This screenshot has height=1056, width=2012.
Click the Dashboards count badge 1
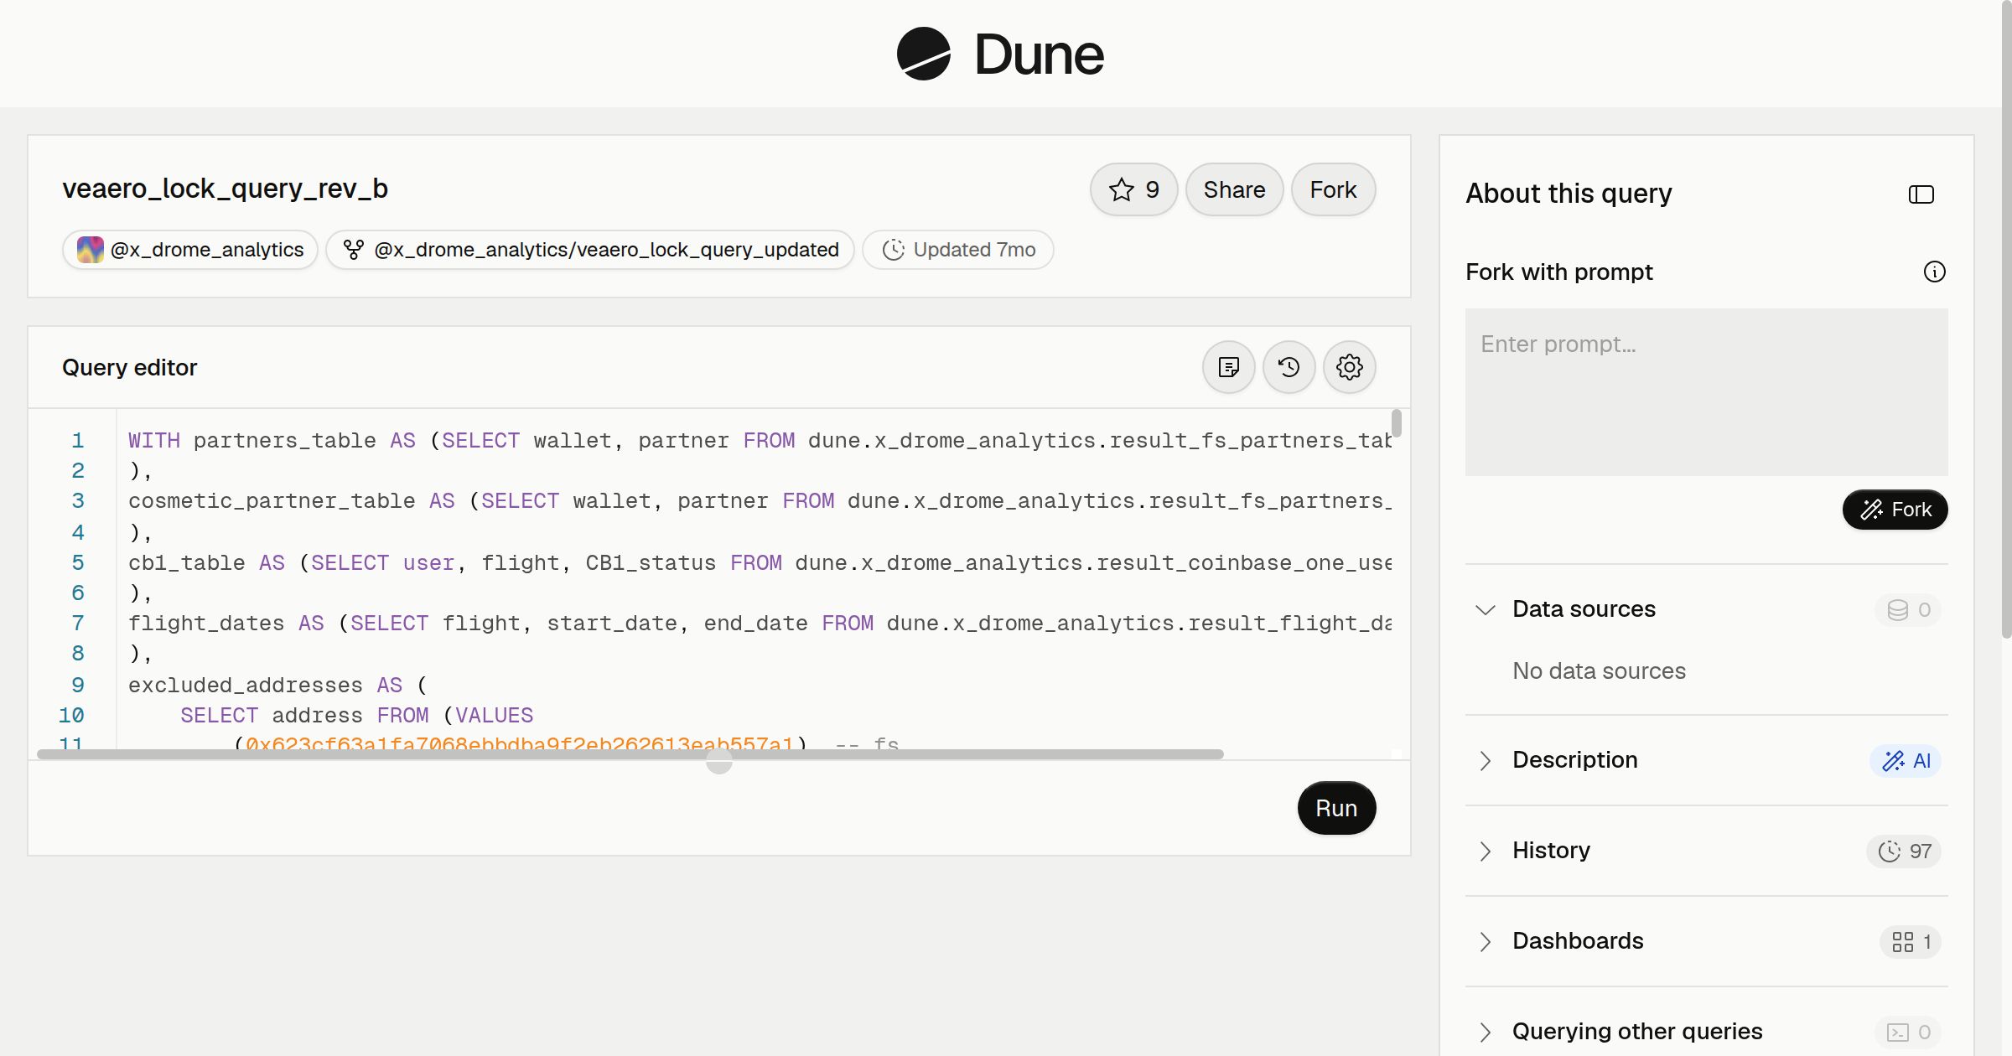1911,942
